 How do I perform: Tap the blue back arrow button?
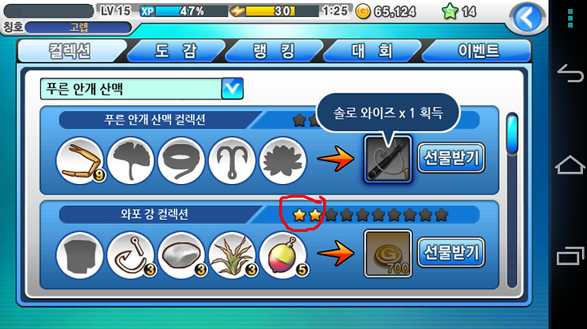(527, 18)
